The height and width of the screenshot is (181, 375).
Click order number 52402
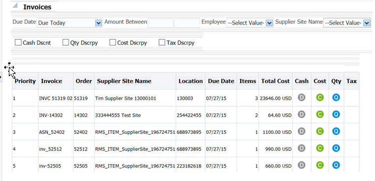[x=81, y=132]
